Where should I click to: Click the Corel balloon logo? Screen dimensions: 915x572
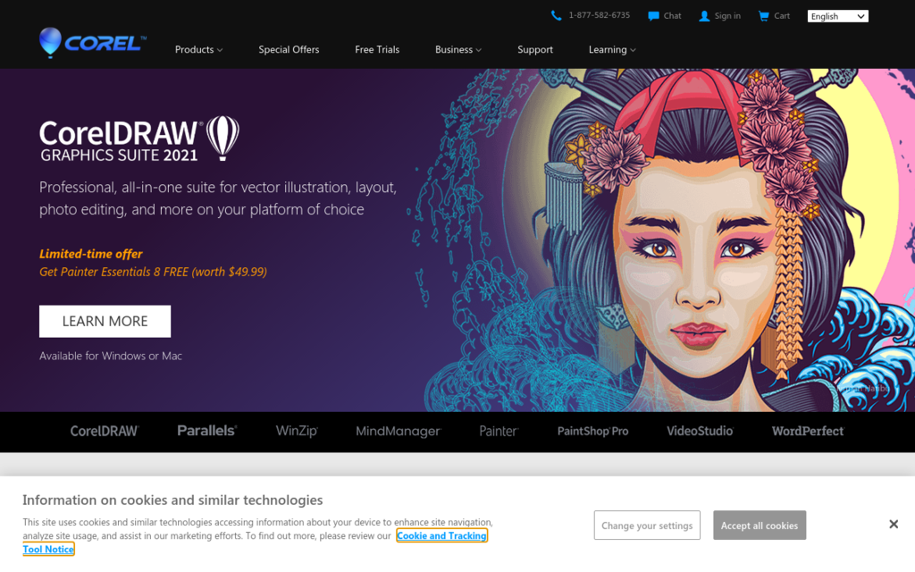coord(51,42)
